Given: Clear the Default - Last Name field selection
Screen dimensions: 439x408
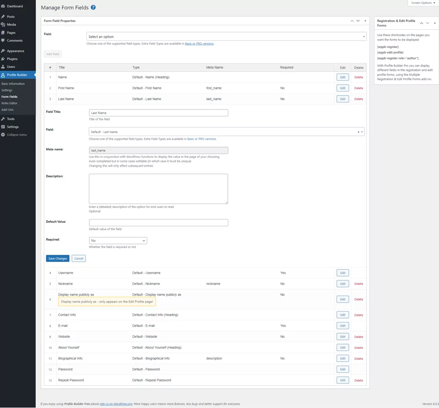Looking at the screenshot, I should (358, 132).
